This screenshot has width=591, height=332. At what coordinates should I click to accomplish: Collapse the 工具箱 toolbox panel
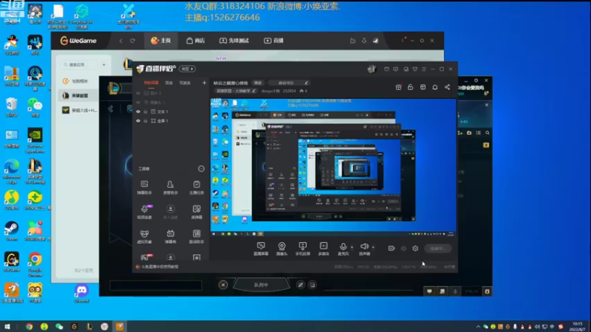point(201,169)
